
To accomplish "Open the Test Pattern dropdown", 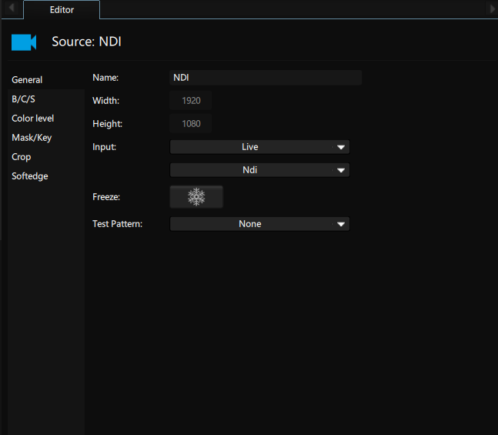I will pos(259,224).
